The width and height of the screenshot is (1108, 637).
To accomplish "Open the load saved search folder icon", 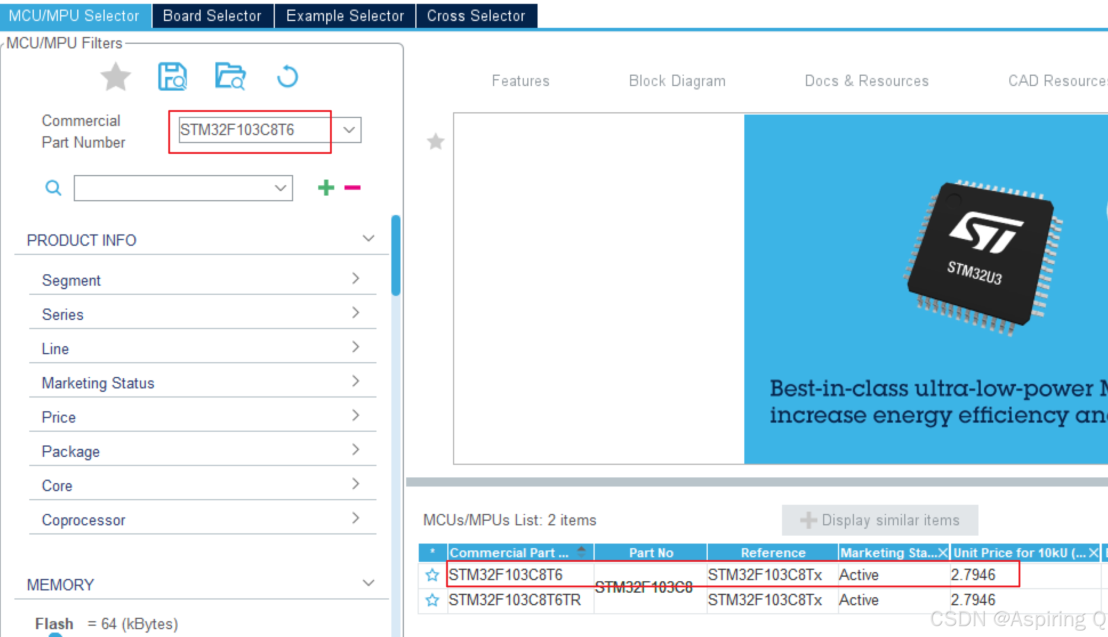I will click(x=230, y=77).
